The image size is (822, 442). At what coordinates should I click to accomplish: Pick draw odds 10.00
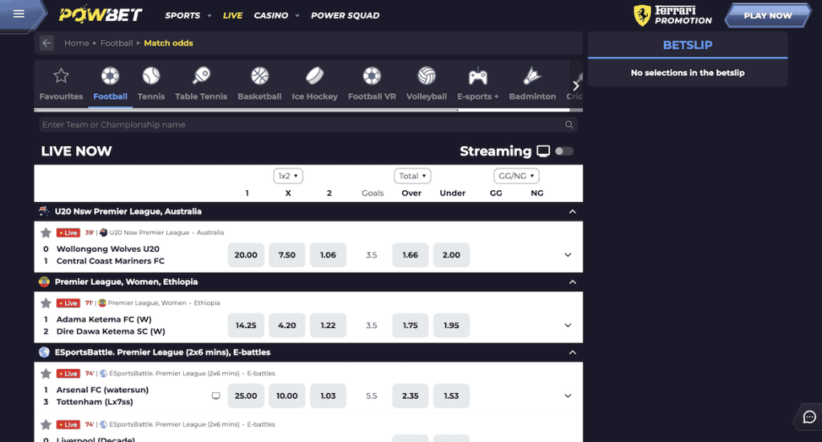287,396
